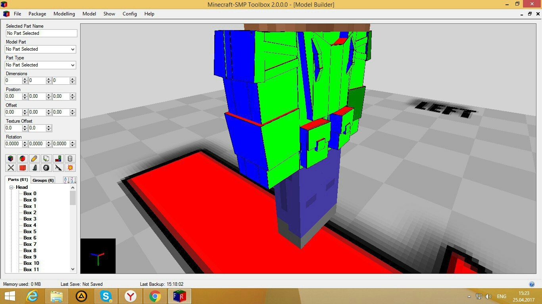Open Skype from the taskbar

click(106, 296)
